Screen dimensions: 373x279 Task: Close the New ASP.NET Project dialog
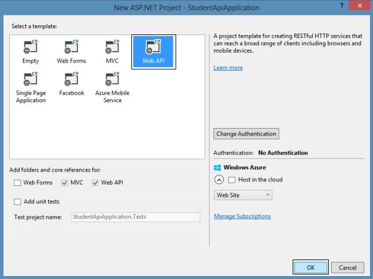360,6
